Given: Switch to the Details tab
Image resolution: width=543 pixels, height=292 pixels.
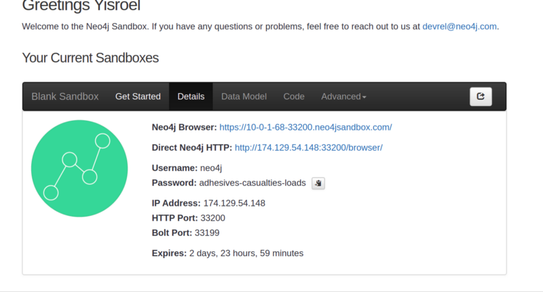Looking at the screenshot, I should pyautogui.click(x=191, y=96).
